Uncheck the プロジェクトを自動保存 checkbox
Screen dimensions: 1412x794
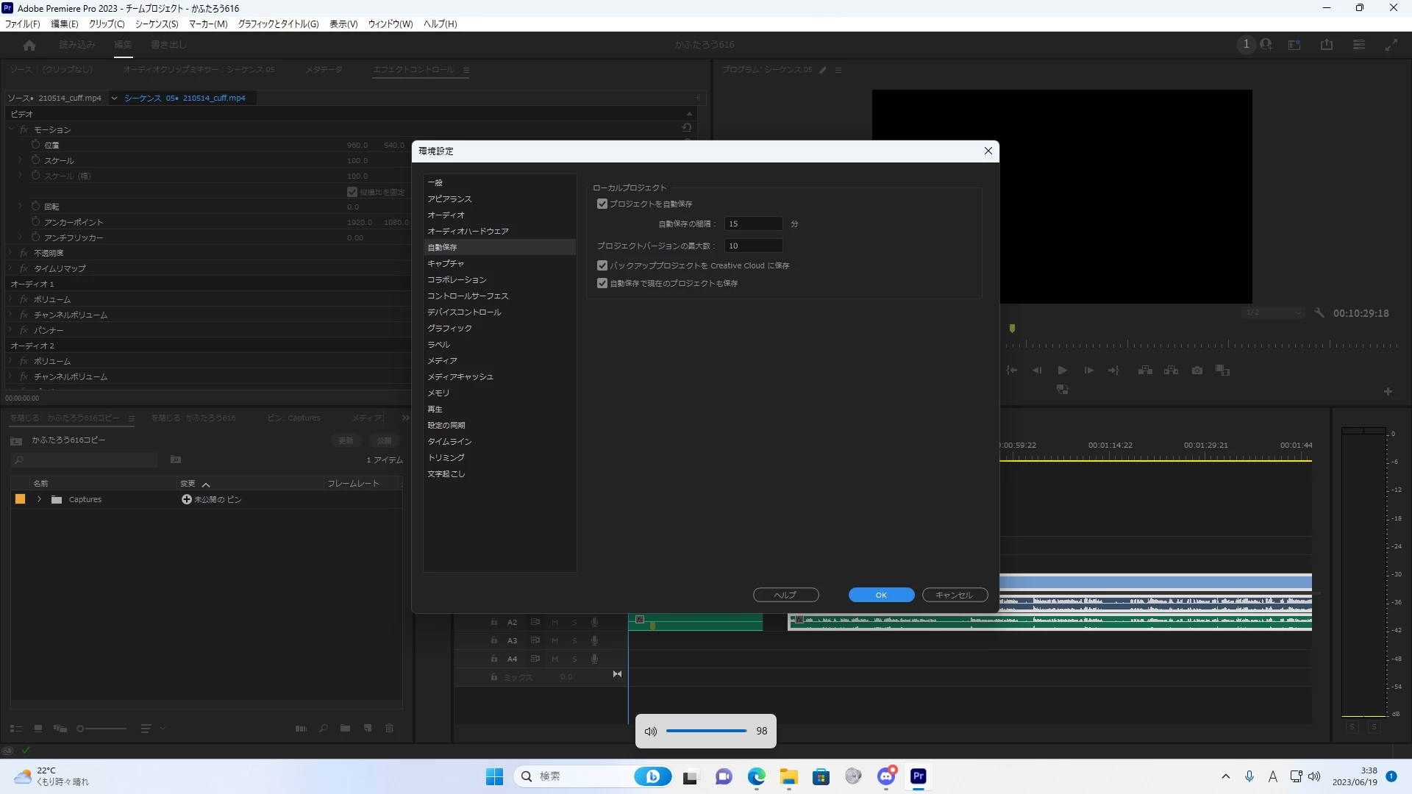point(602,204)
